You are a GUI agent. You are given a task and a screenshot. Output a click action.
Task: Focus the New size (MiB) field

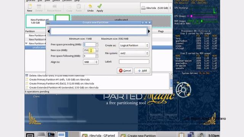point(89,50)
